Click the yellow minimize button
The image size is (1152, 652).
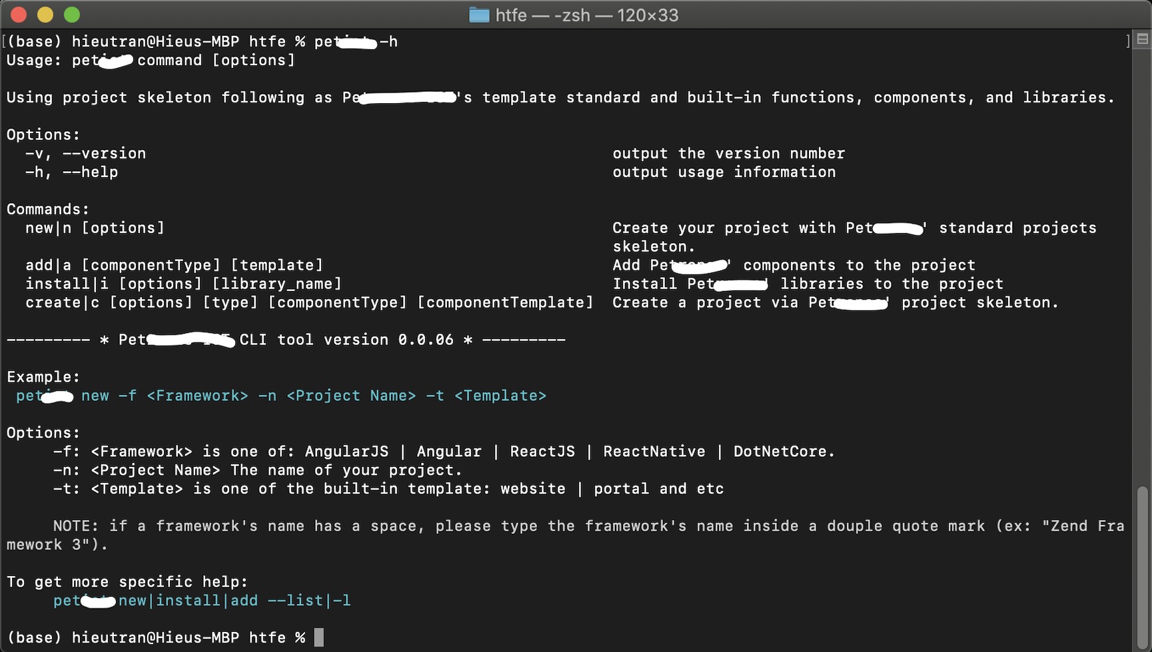[45, 13]
